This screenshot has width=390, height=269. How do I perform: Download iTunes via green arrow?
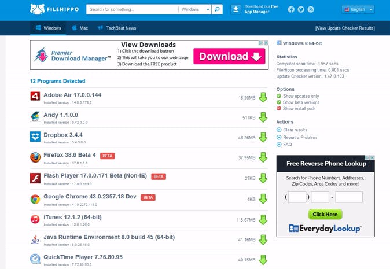(x=263, y=220)
